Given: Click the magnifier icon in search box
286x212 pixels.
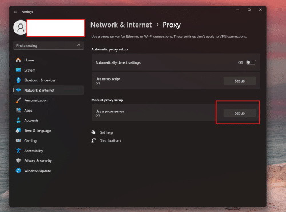Looking at the screenshot, I should pos(79,45).
